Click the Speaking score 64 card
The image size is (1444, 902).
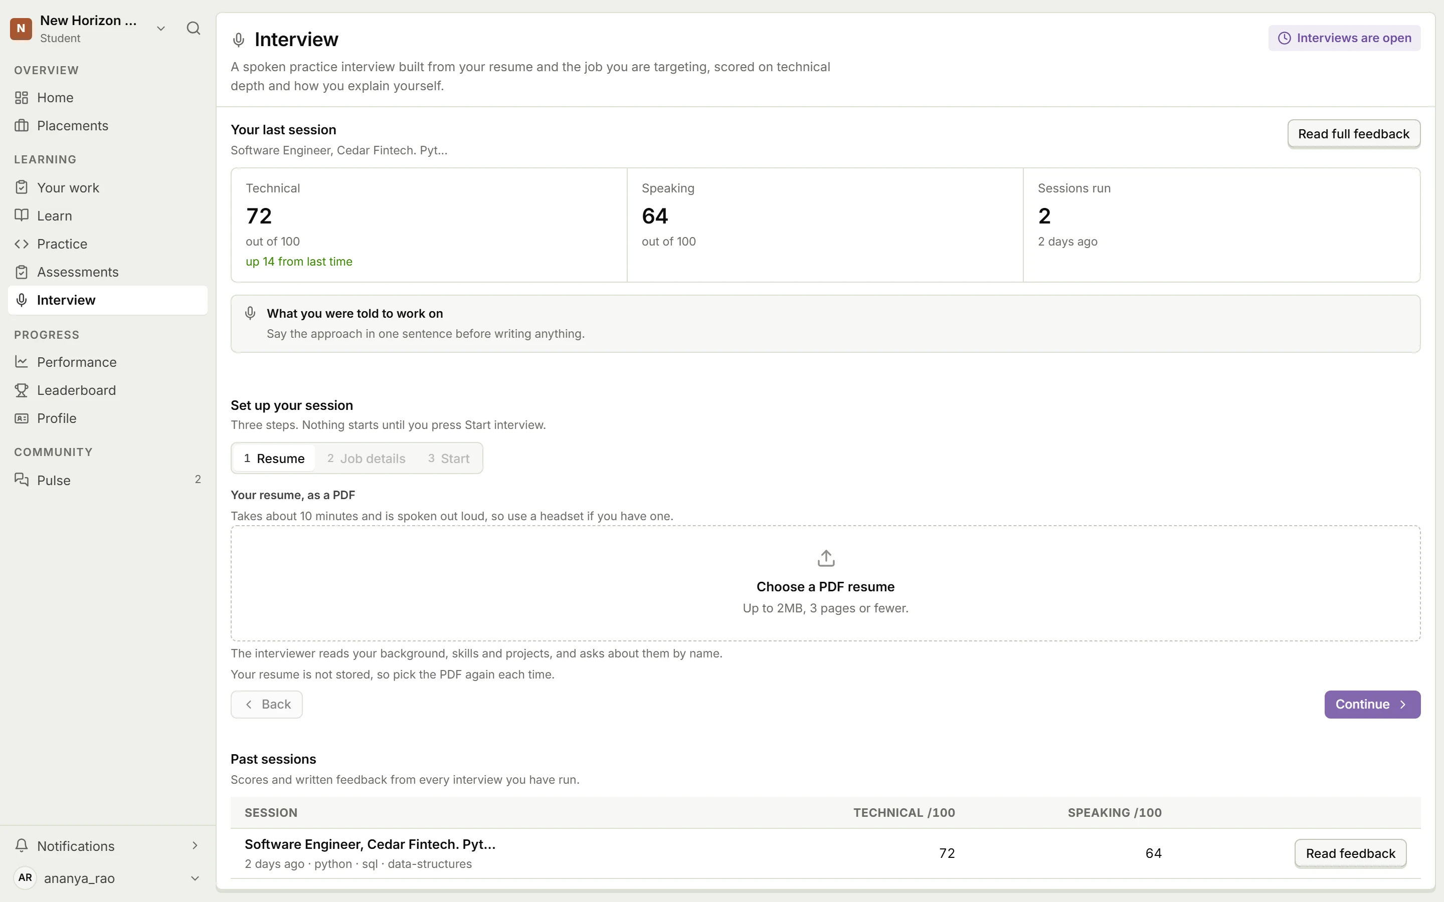pos(825,225)
